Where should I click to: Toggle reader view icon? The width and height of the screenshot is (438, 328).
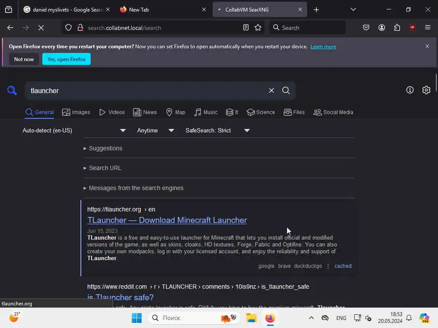point(246,28)
